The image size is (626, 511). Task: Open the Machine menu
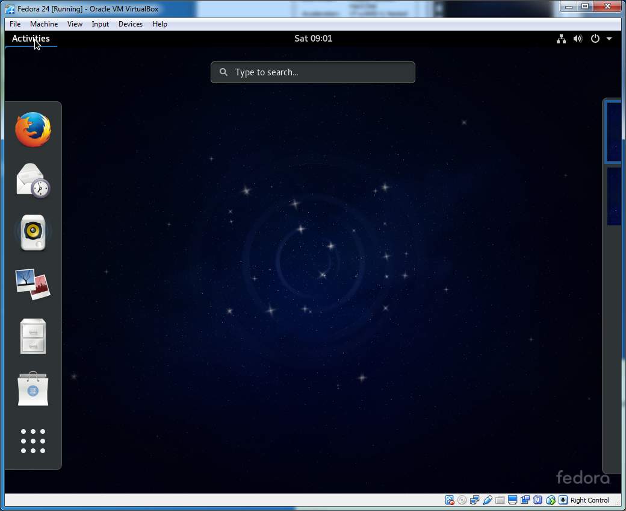pos(44,24)
